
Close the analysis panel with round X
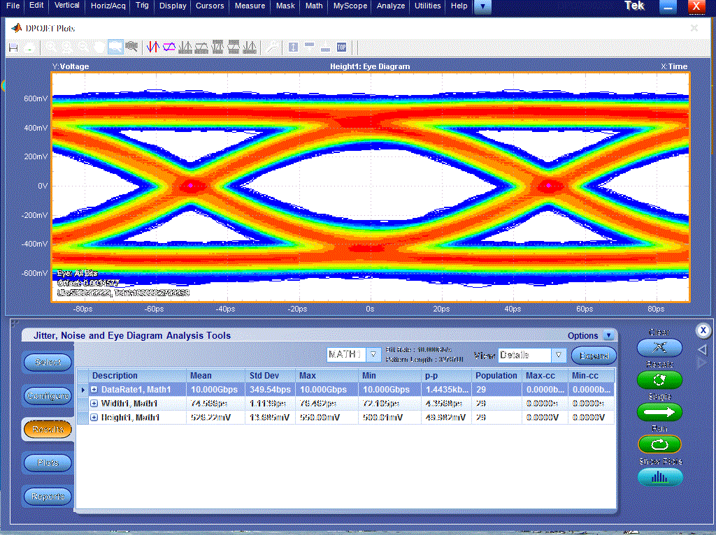click(703, 330)
